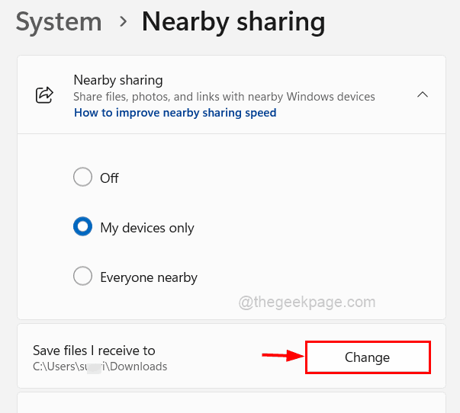The image size is (460, 413).
Task: Click the Save files I receive to label
Action: [94, 351]
